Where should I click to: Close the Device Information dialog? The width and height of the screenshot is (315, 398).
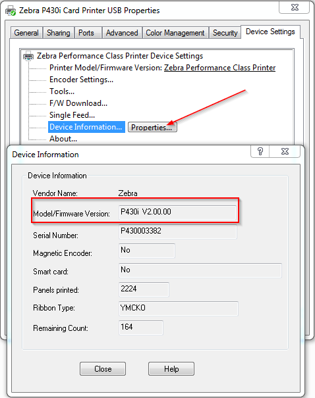coord(285,151)
